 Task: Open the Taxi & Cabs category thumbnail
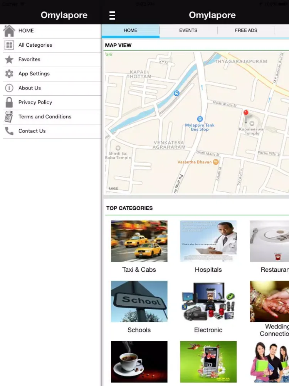(x=139, y=241)
